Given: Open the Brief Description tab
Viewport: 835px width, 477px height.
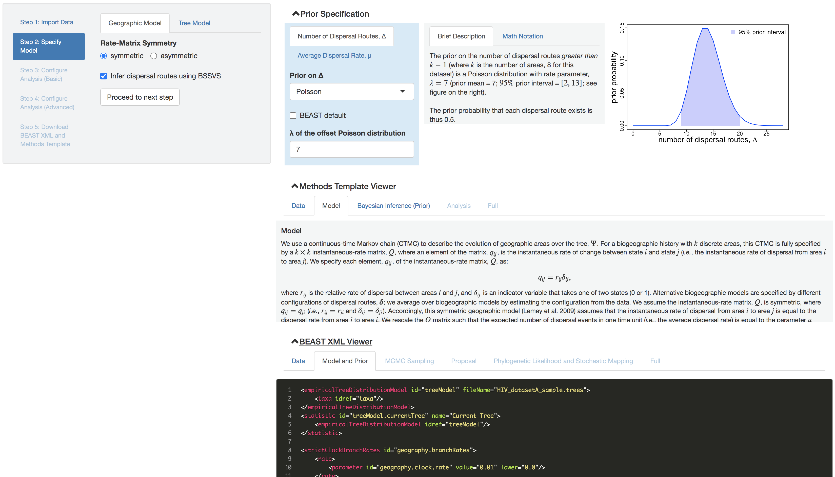Looking at the screenshot, I should pos(461,36).
